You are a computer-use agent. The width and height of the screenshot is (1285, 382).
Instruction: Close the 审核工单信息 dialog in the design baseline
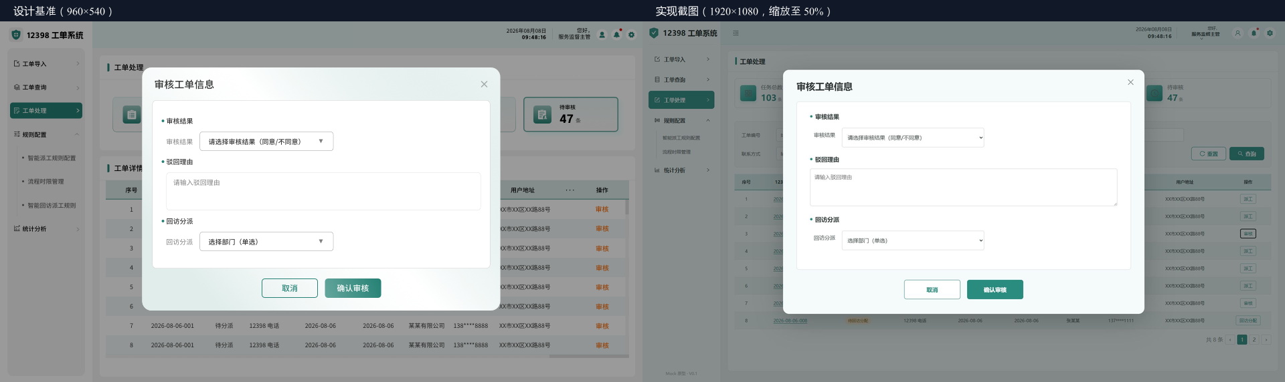484,84
